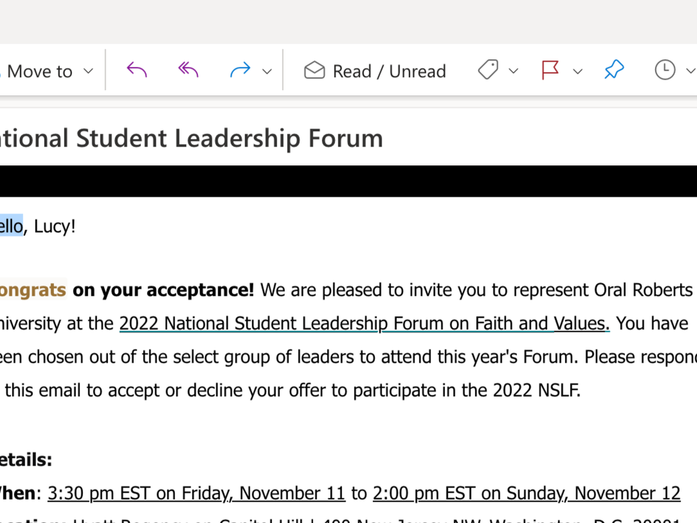This screenshot has height=523, width=697.
Task: Click the Categorize tag icon
Action: click(488, 71)
